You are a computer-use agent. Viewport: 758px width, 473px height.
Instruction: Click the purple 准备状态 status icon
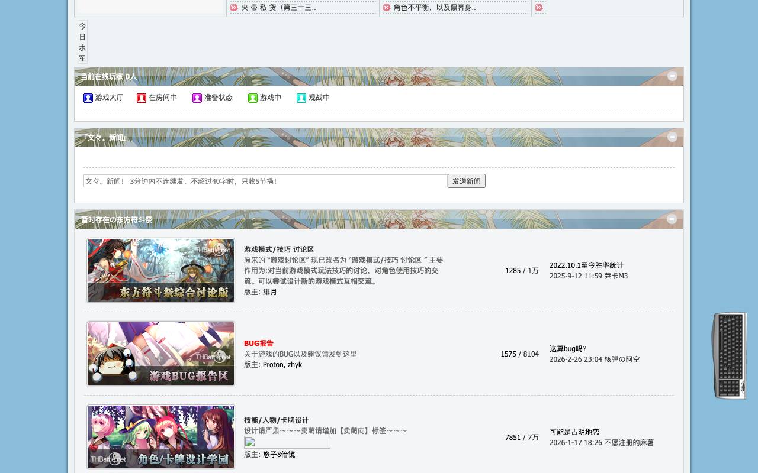pyautogui.click(x=197, y=98)
